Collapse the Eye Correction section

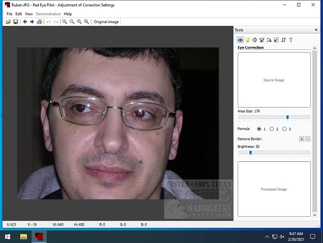click(x=314, y=48)
